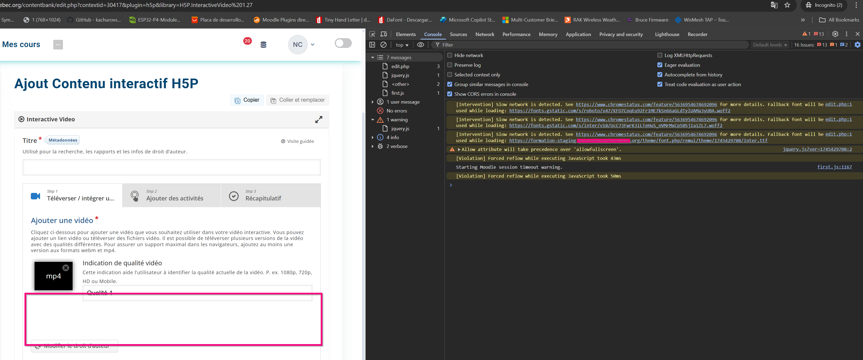Enable the Hide network checkbox
This screenshot has width=863, height=360.
pyautogui.click(x=450, y=55)
